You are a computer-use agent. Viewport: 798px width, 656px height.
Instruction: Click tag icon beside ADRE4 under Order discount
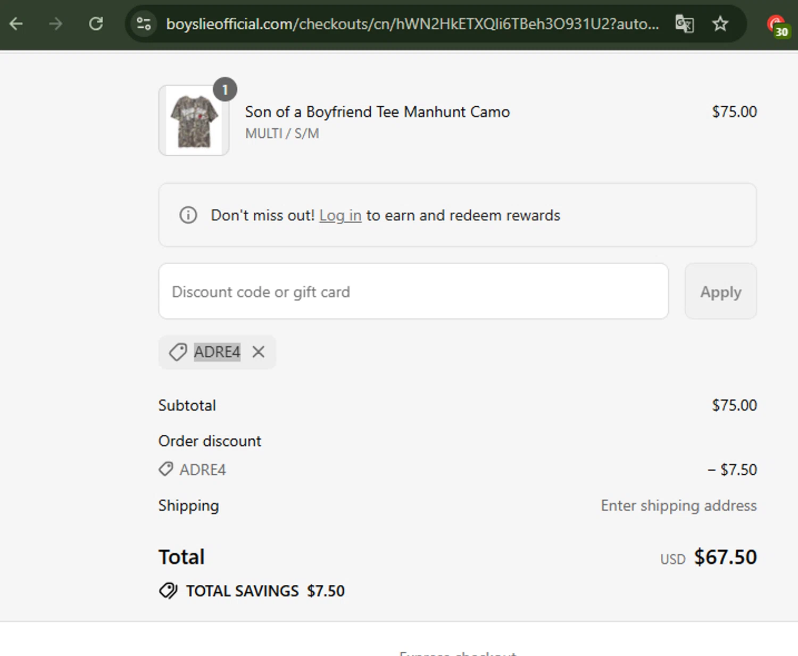pos(166,469)
